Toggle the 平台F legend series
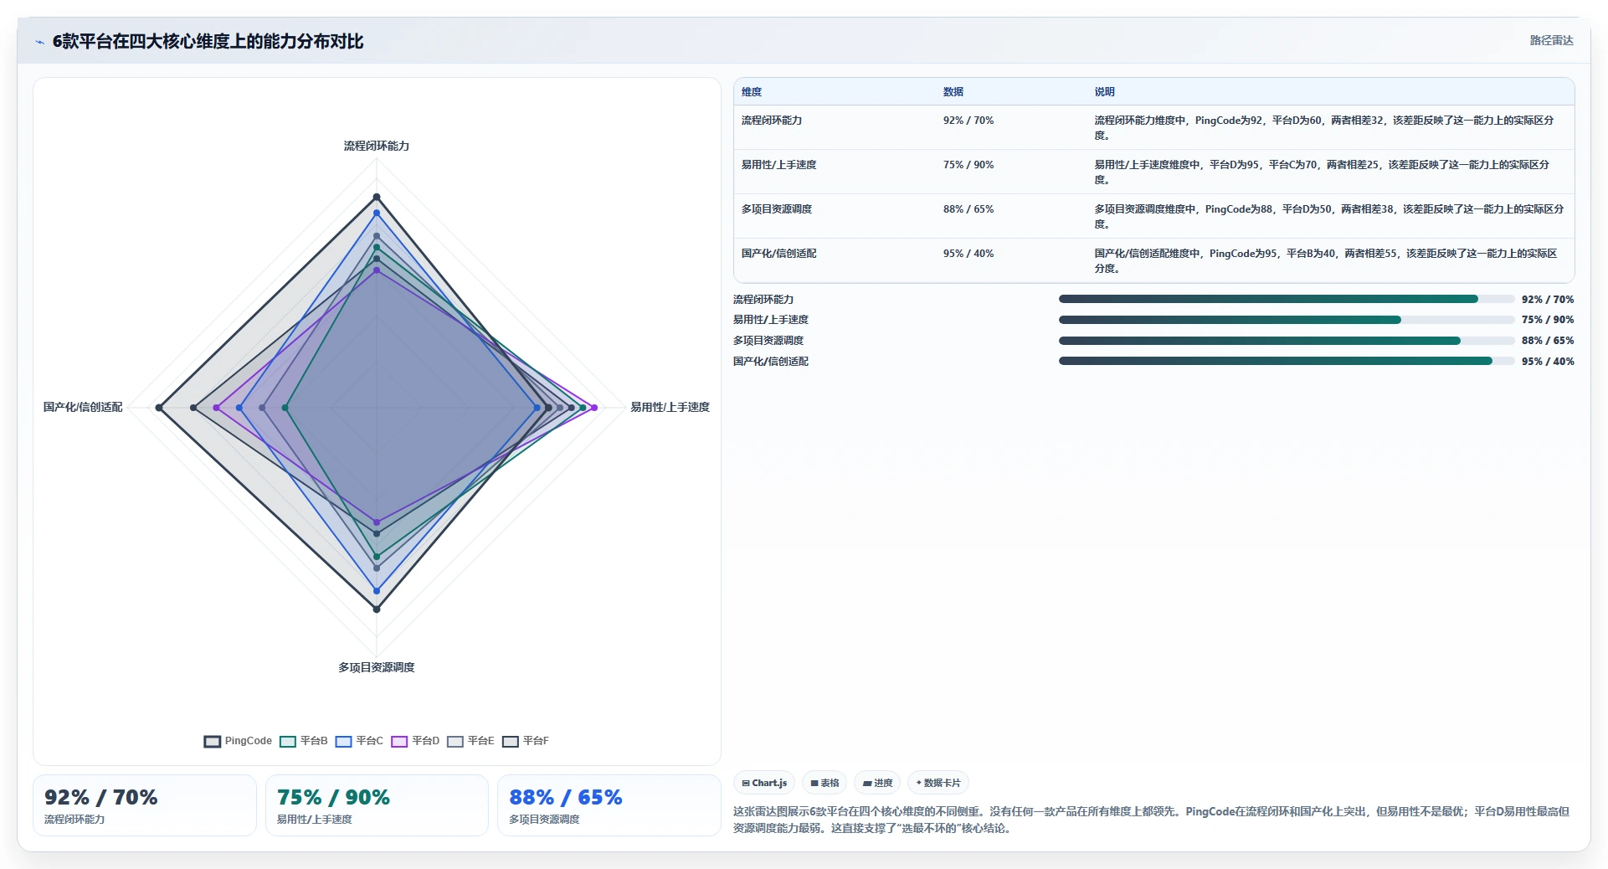1608x869 pixels. [x=526, y=741]
